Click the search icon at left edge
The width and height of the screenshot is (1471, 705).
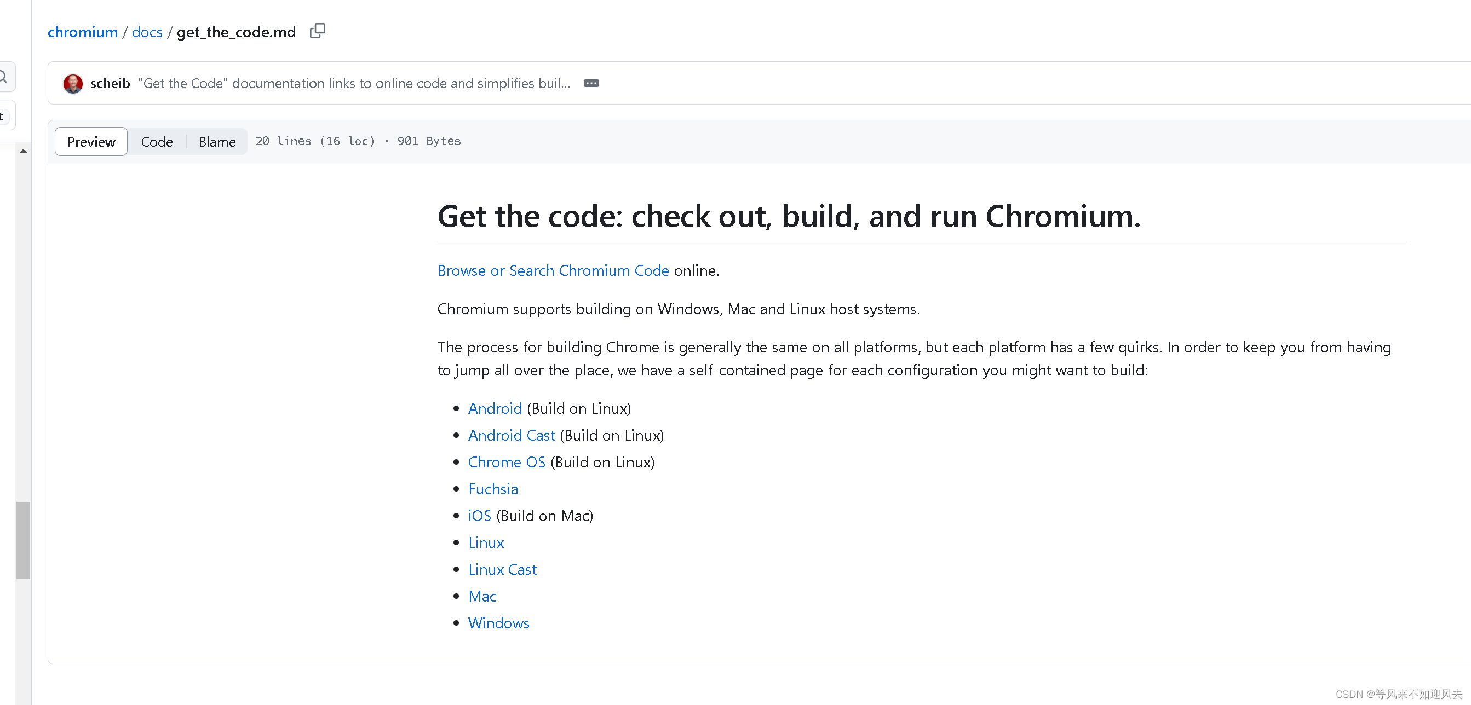tap(3, 77)
